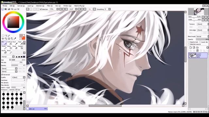Open the first [None] brush shape dropdown
The image size is (209, 117).
coord(9,69)
